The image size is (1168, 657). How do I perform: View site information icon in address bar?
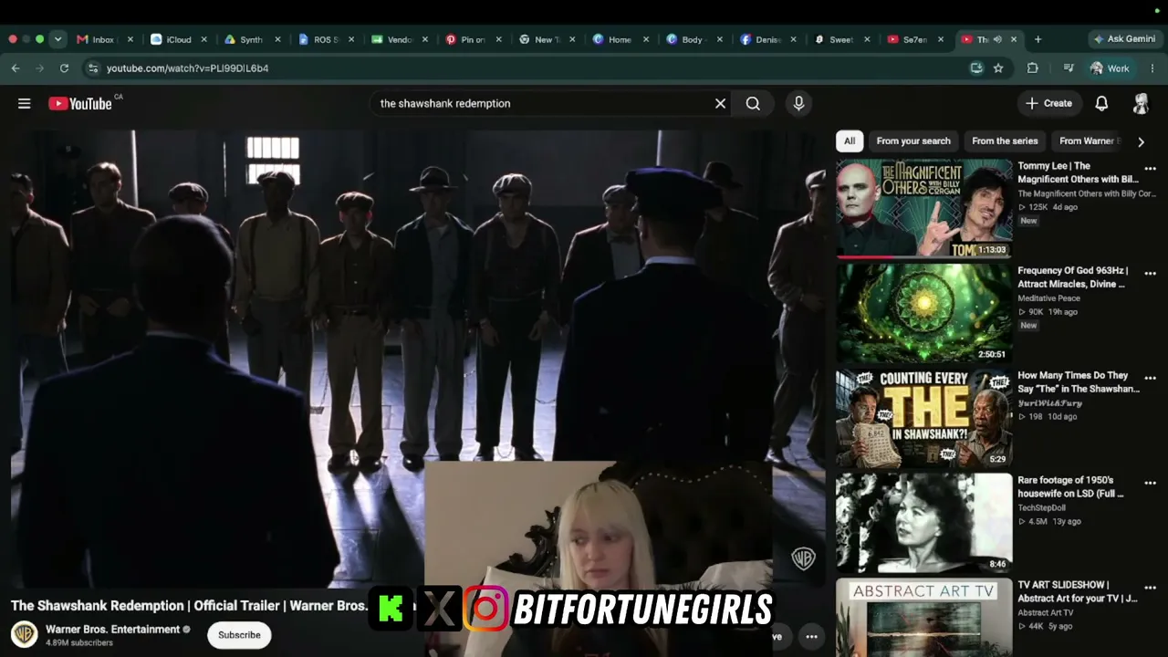pos(92,68)
